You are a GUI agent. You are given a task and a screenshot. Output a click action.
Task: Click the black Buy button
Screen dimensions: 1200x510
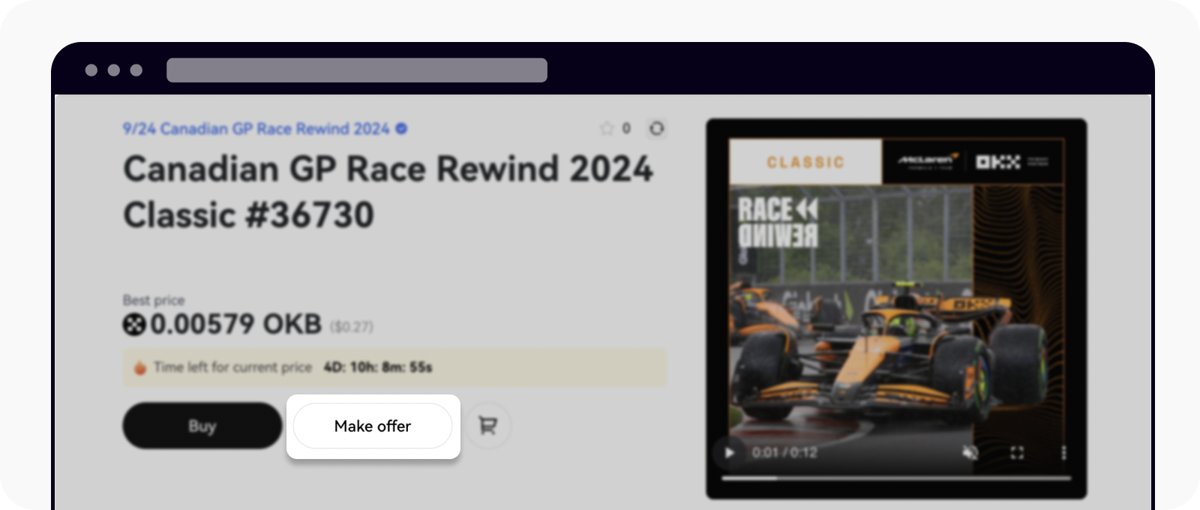click(202, 426)
